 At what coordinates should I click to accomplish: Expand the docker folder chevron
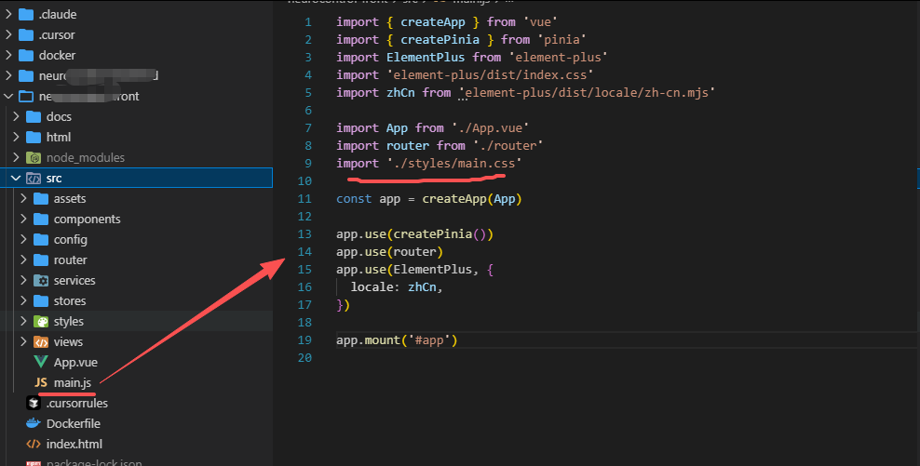[x=8, y=56]
